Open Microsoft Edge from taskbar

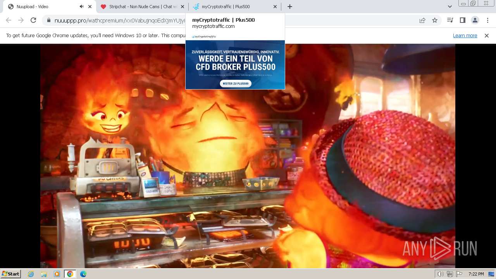coord(83,274)
